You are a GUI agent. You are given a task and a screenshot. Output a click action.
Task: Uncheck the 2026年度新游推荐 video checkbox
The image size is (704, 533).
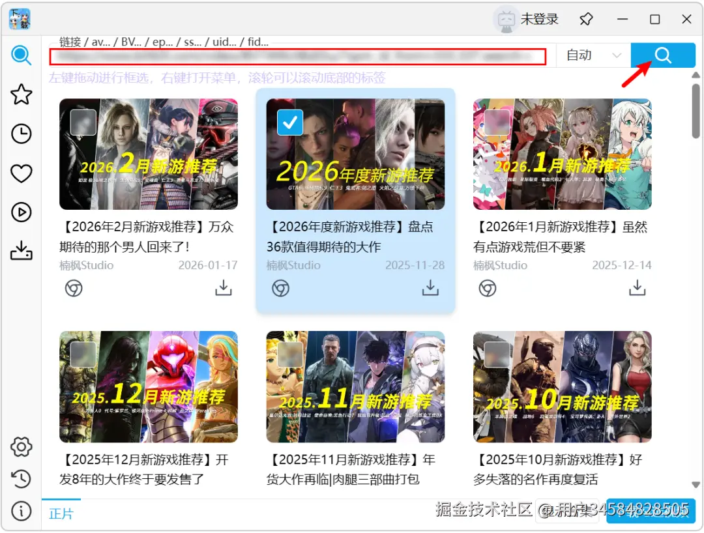290,122
